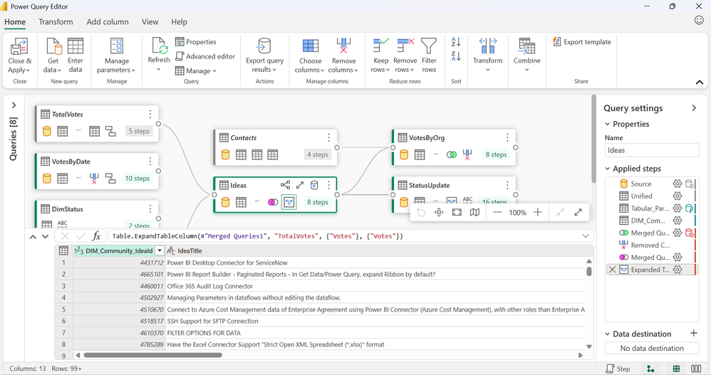The width and height of the screenshot is (711, 375).
Task: Click Export template
Action: coord(582,42)
